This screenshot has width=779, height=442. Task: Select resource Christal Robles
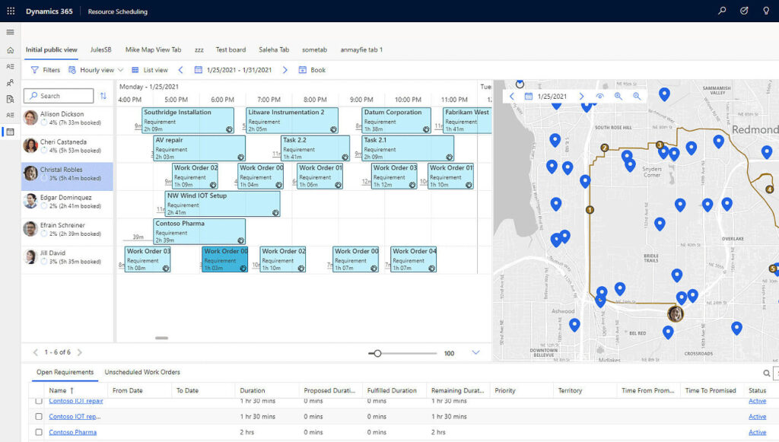point(67,176)
